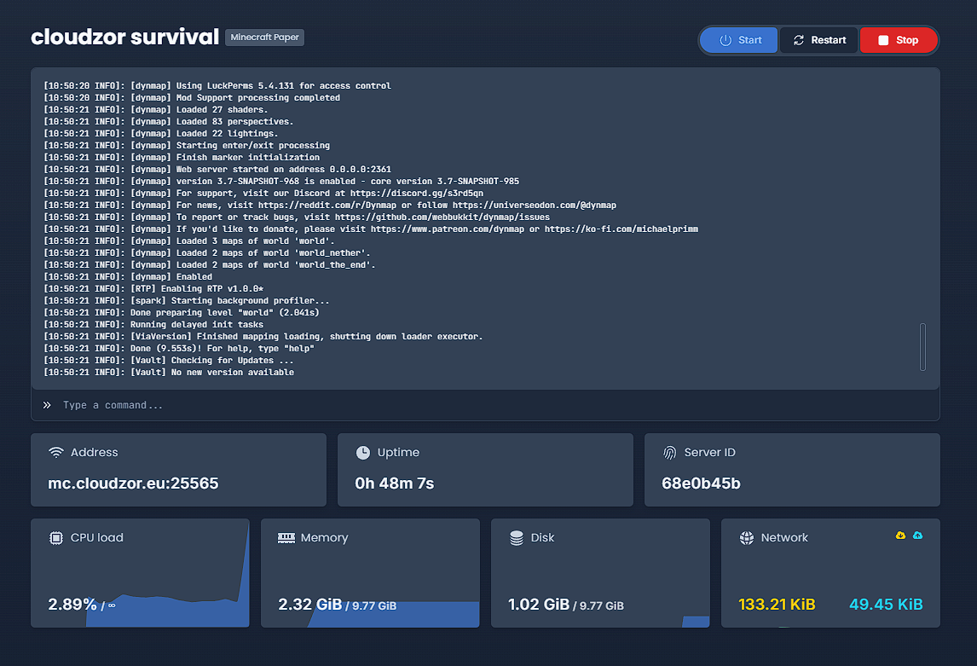Viewport: 977px width, 666px height.
Task: Click the disk usage 1.02 GiB
Action: point(539,605)
